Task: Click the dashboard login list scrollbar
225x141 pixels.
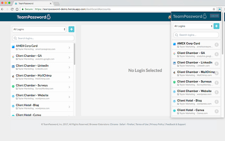Action: pos(74,54)
